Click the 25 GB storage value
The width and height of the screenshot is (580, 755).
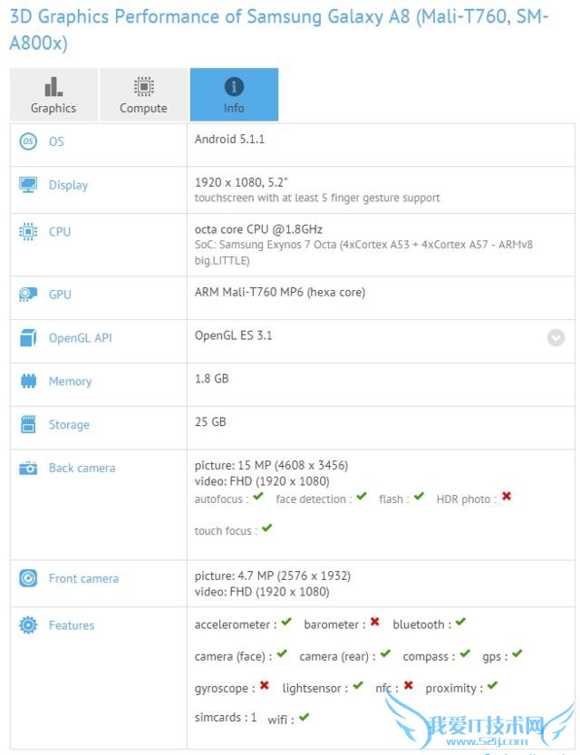coord(210,421)
